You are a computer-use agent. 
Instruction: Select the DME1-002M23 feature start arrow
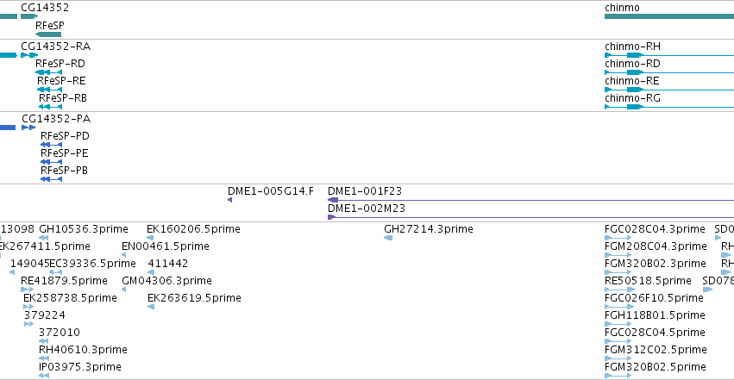[x=331, y=217]
